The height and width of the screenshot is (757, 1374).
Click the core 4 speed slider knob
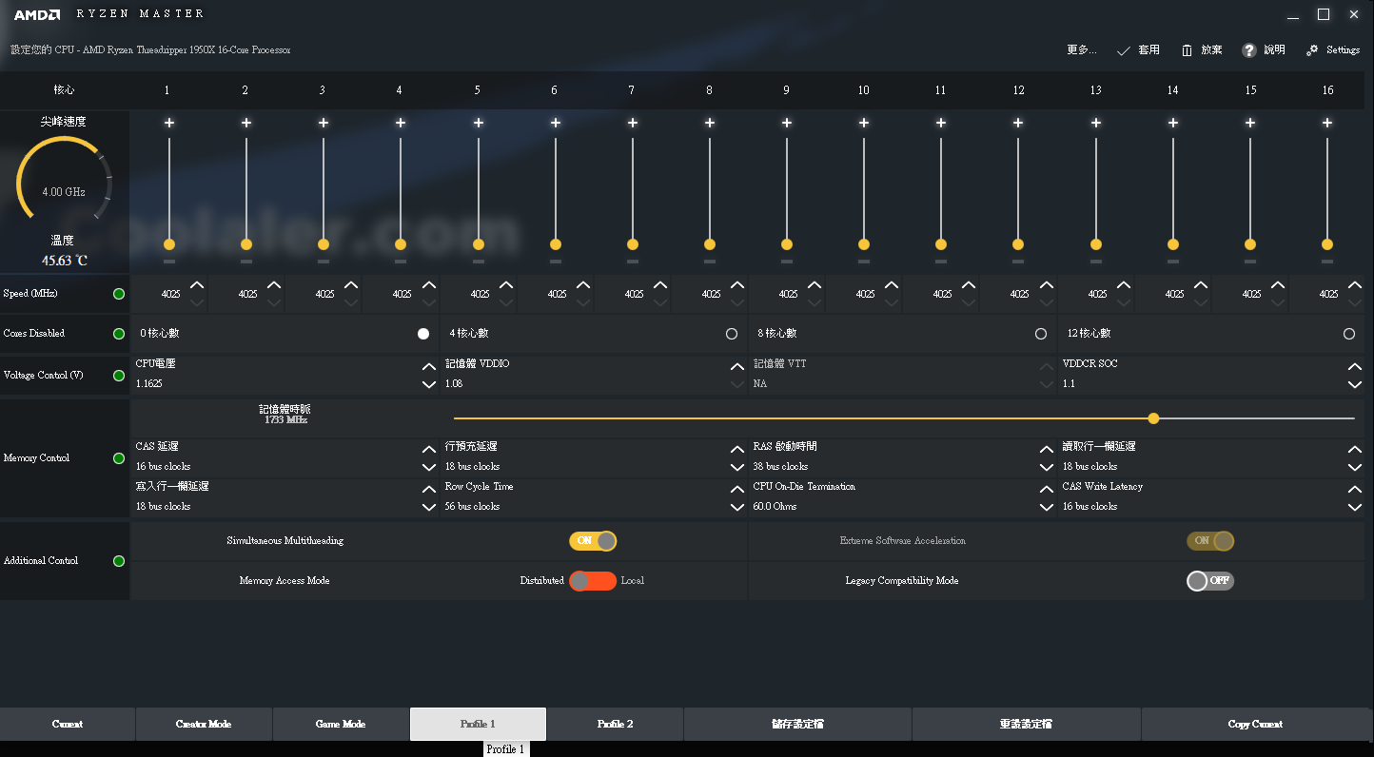click(x=401, y=244)
